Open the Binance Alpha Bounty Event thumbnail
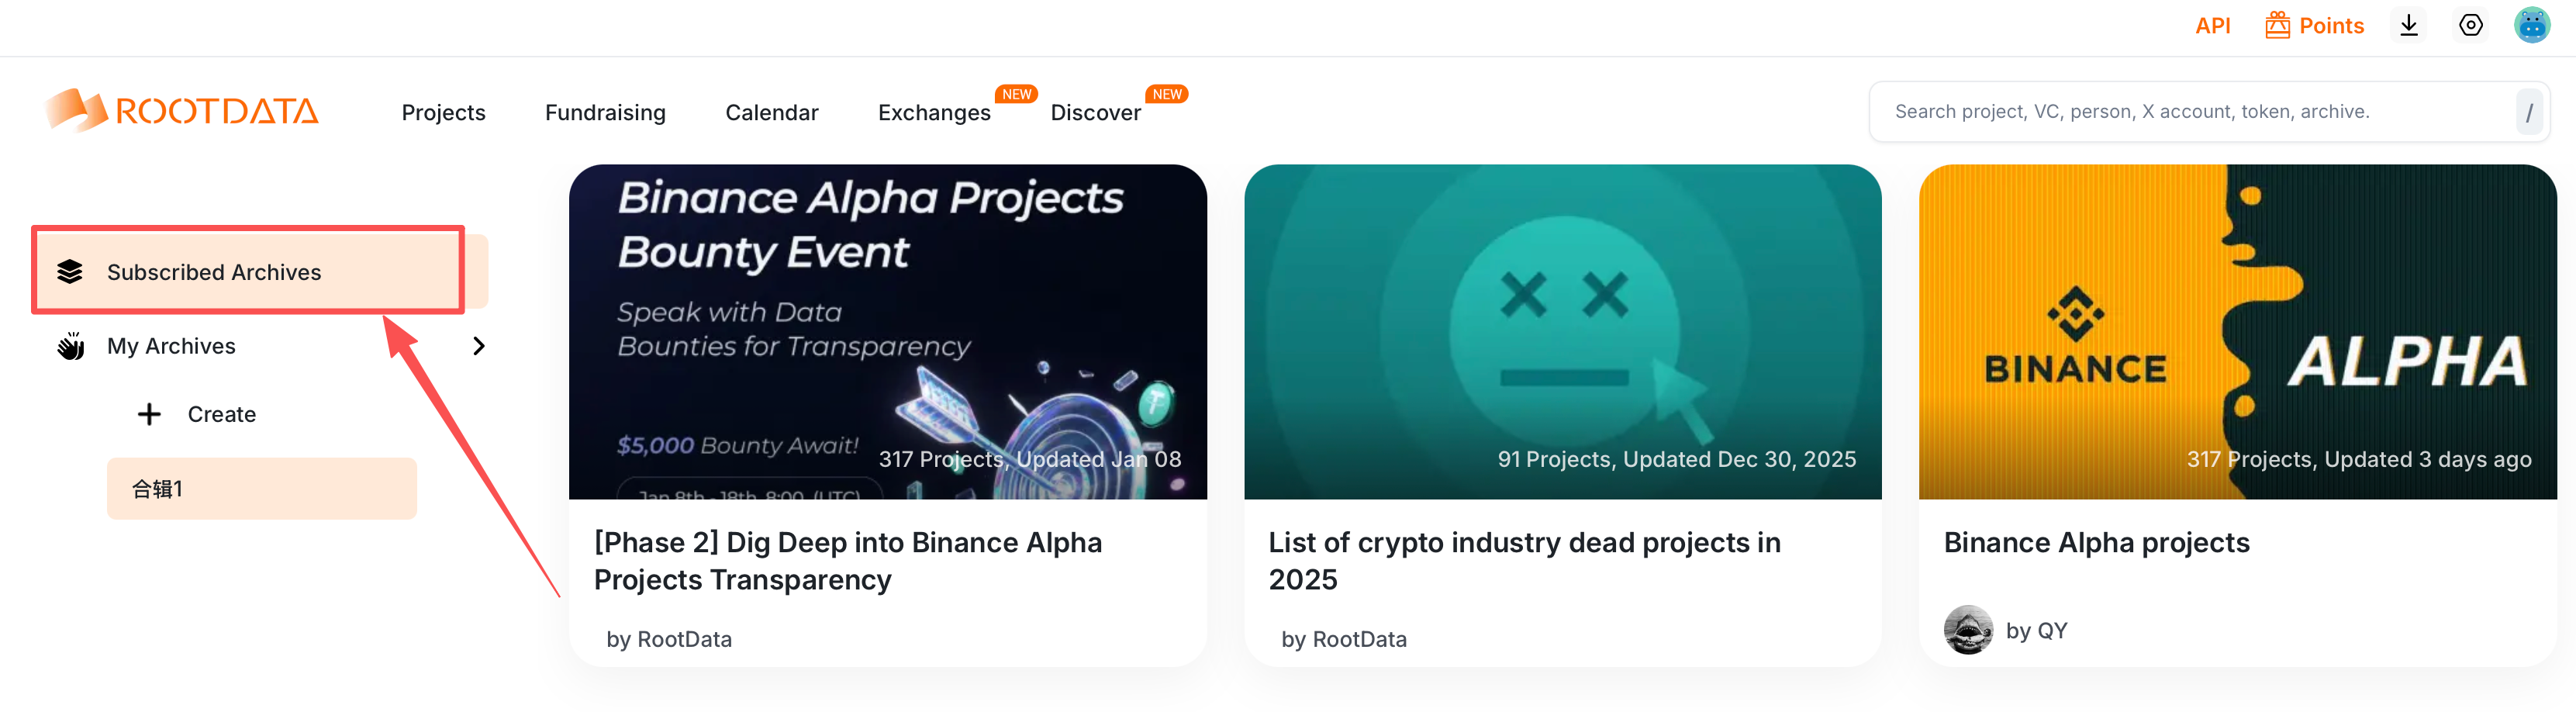 [887, 331]
